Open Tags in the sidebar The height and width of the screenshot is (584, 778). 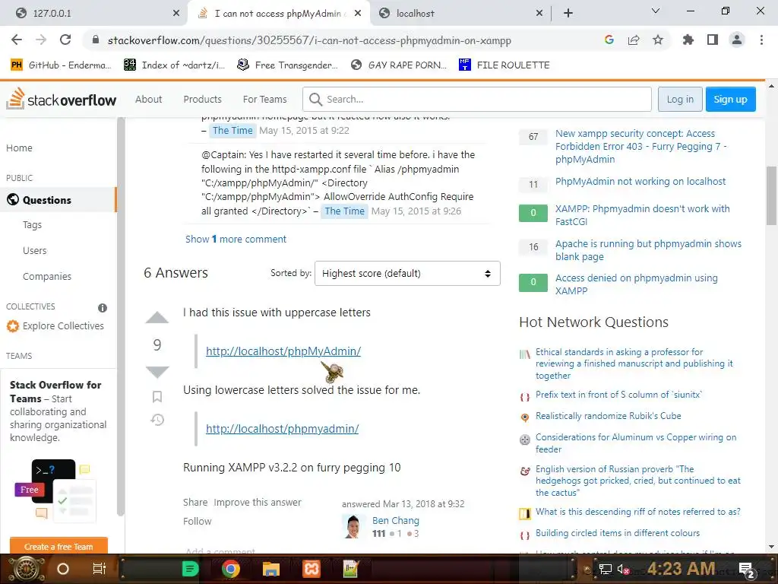32,224
